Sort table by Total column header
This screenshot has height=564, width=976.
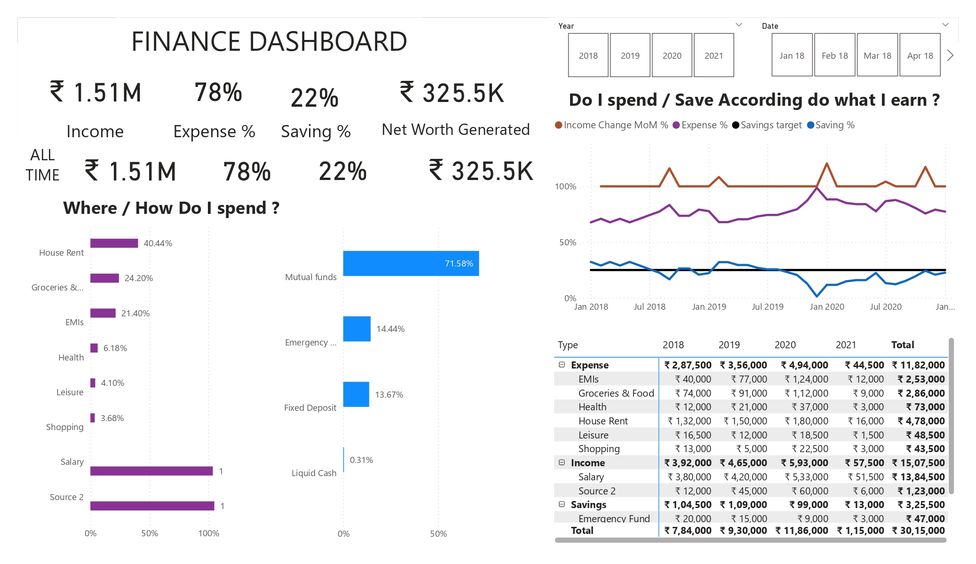click(902, 345)
